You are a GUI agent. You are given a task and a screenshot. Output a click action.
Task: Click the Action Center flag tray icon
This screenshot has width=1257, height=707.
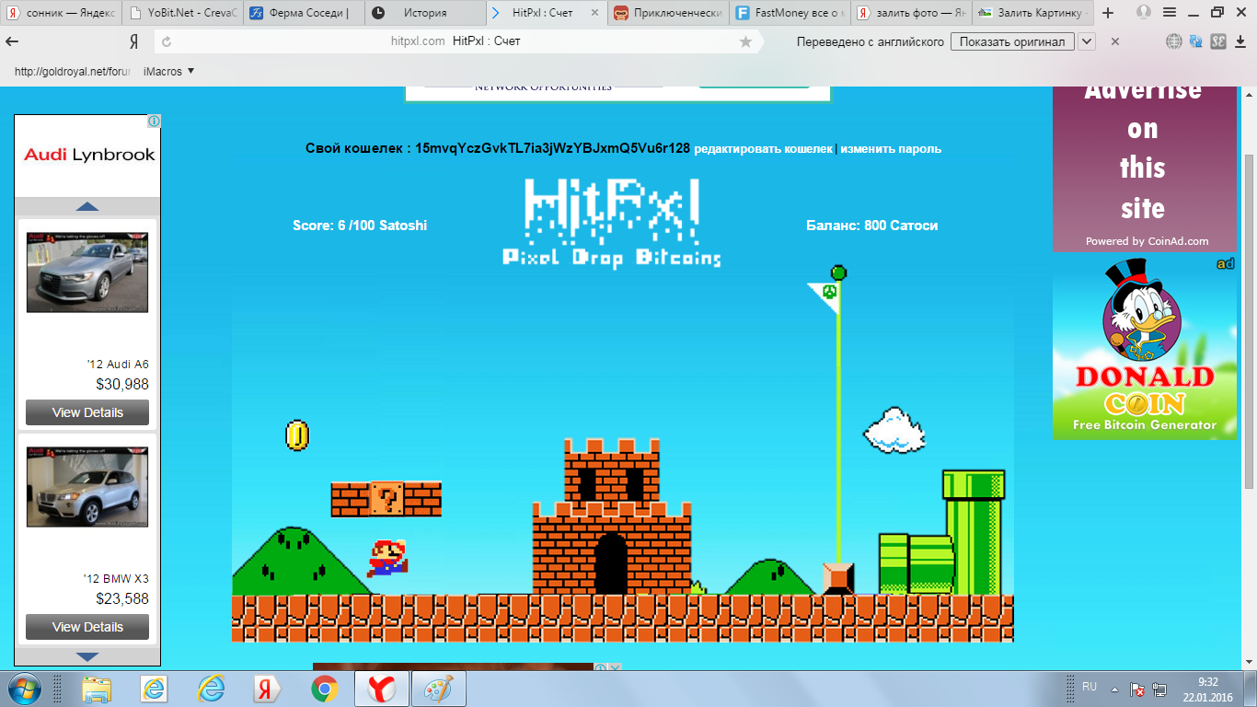tap(1137, 690)
